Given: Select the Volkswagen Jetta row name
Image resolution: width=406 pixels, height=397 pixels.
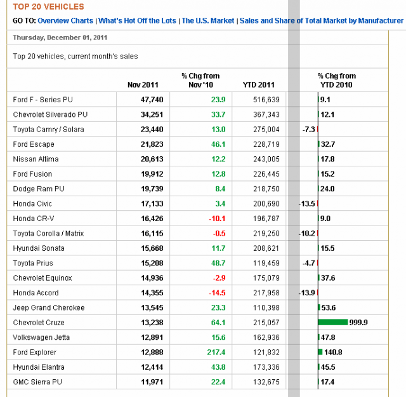Looking at the screenshot, I should (41, 337).
